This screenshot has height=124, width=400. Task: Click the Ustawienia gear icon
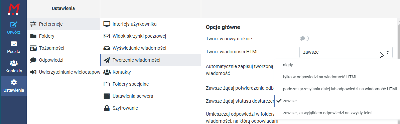(x=13, y=82)
